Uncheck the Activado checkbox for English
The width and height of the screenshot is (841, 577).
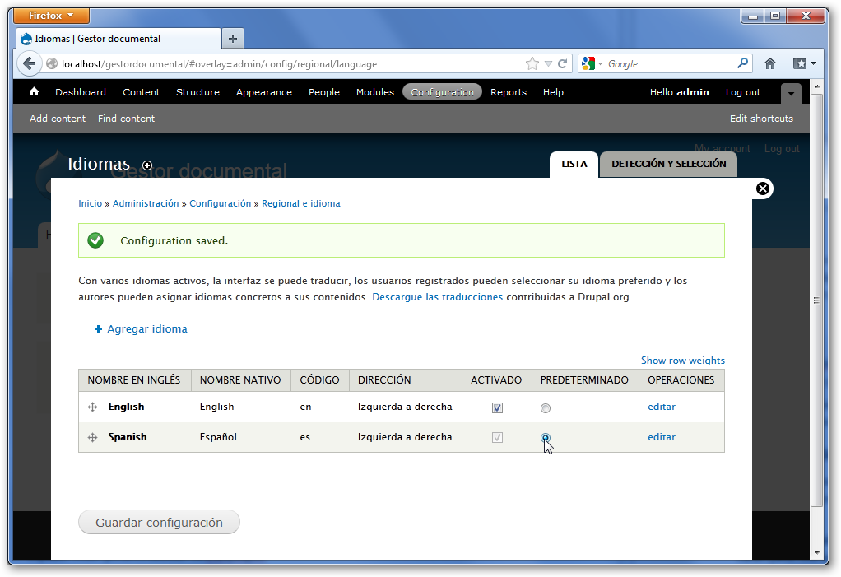pos(497,407)
